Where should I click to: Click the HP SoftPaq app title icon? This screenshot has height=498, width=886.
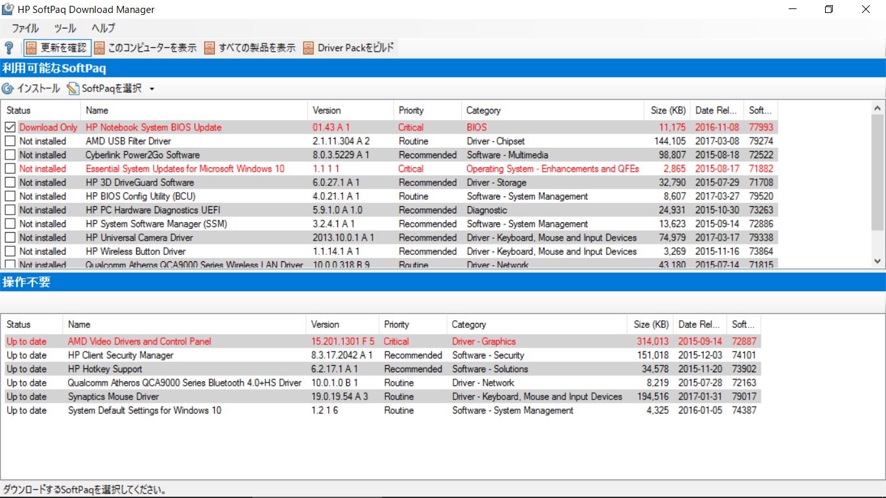click(x=7, y=10)
